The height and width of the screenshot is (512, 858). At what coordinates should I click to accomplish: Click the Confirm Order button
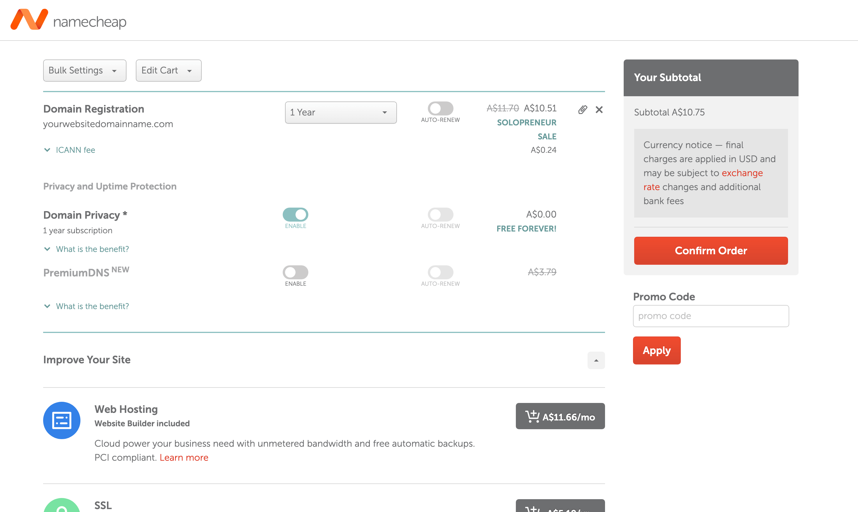click(711, 250)
